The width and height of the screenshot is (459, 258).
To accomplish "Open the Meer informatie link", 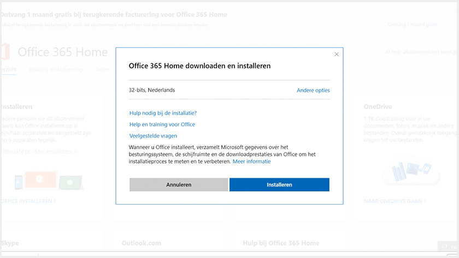I will (x=251, y=161).
